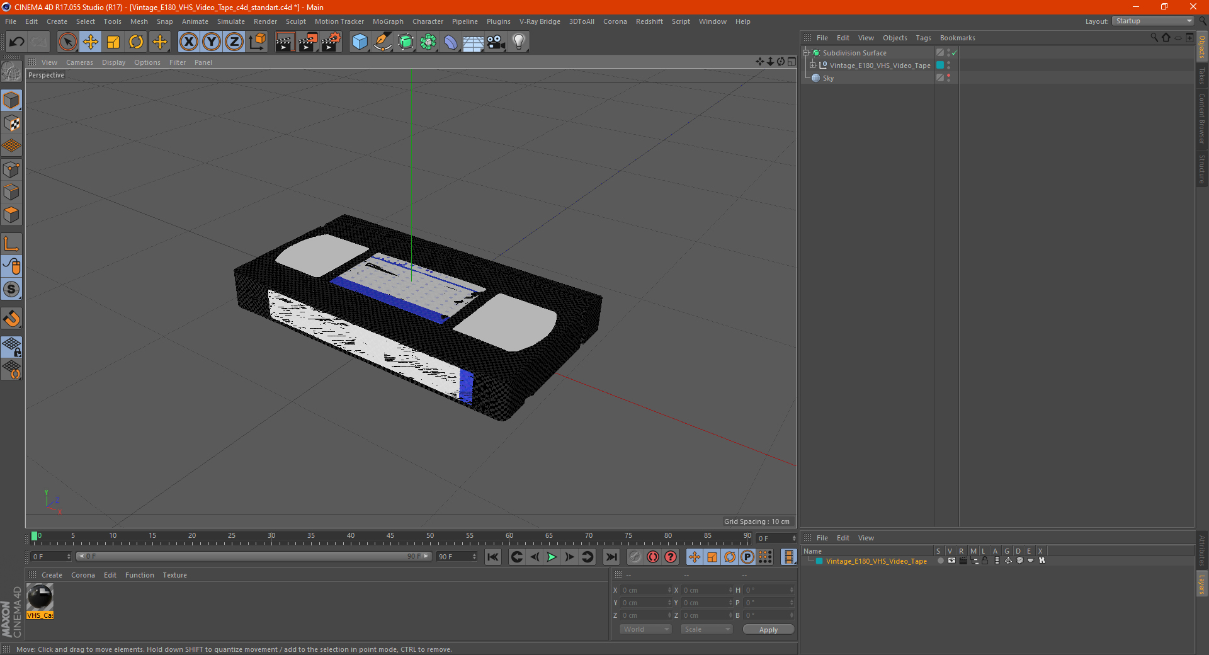Click Make Editable icon in left sidebar
Screen dimensions: 1209x655
point(11,71)
